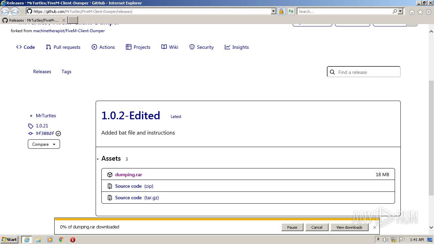The image size is (434, 244).
Task: Open the IE Tools gear icon
Action: coord(429,12)
